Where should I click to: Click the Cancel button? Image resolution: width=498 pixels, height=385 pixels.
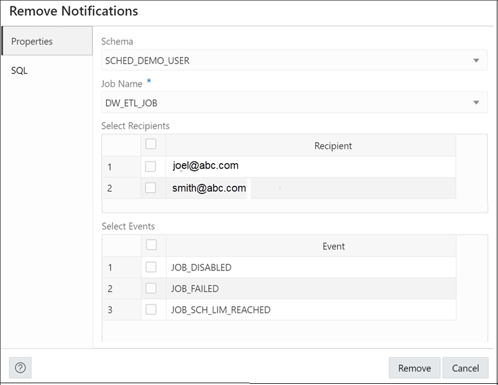coord(465,368)
